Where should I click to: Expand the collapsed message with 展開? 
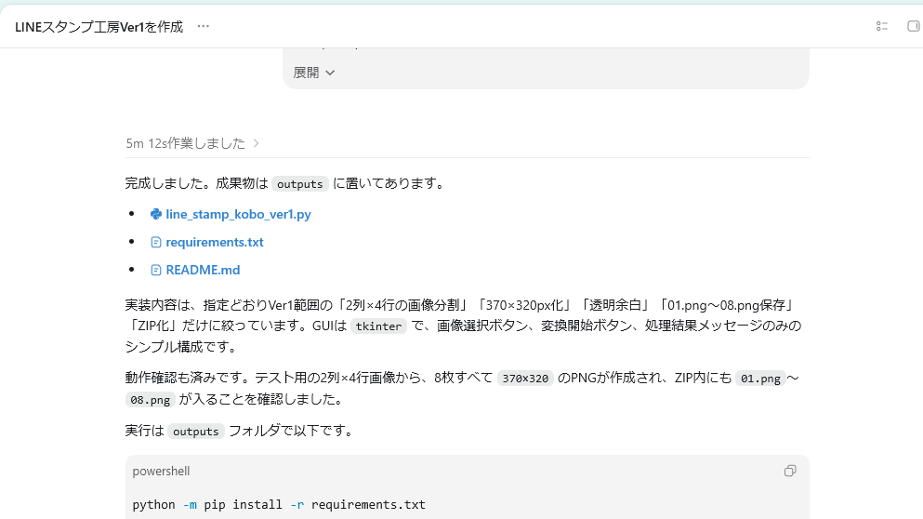coord(314,73)
